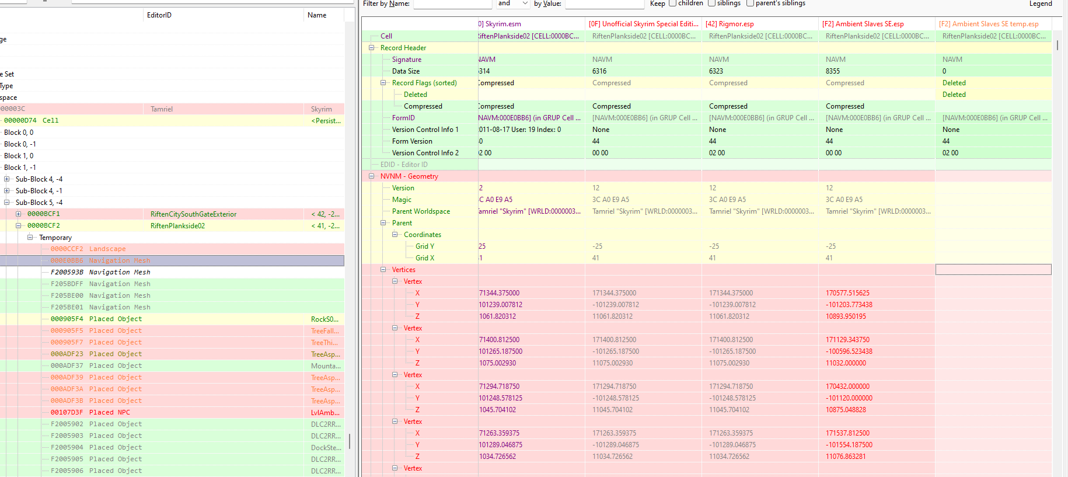Select the Rigmor.esp column header
This screenshot has width=1068, height=477.
tap(760, 24)
